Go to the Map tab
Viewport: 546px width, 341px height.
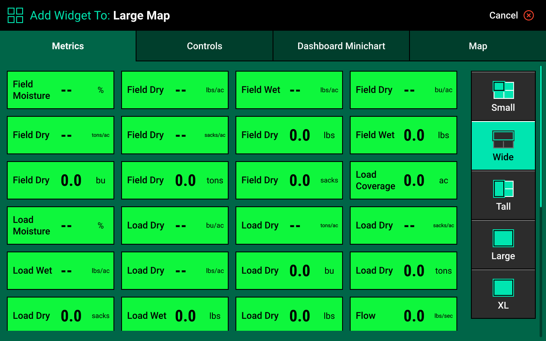[477, 46]
